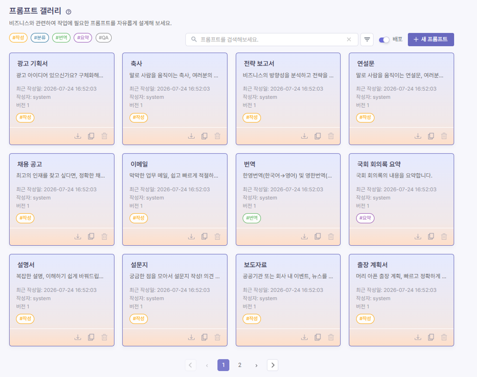Image resolution: width=477 pixels, height=377 pixels.
Task: Open the 보도자료 card title
Action: (255, 265)
